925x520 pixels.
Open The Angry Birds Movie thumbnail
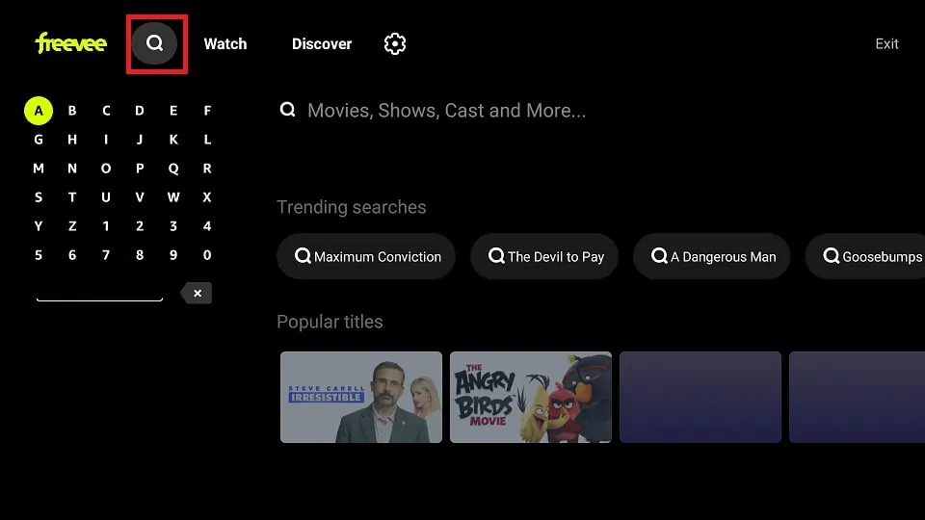(531, 397)
